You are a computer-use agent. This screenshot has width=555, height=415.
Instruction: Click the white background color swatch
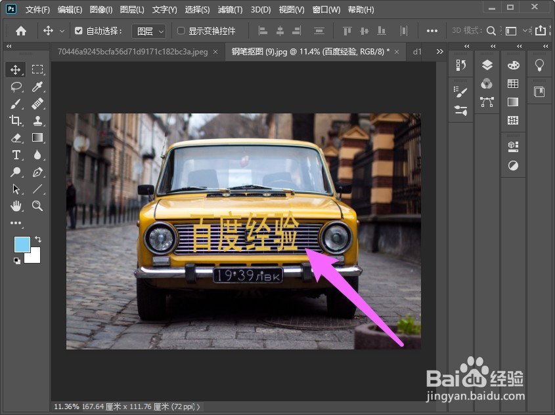click(x=35, y=258)
